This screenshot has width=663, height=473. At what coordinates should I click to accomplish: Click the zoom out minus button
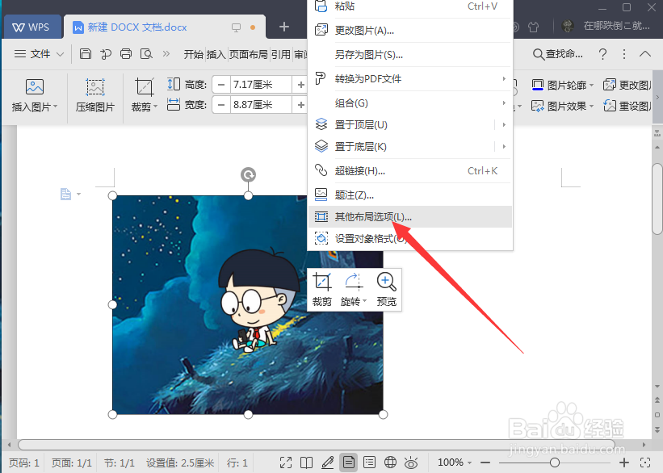pyautogui.click(x=485, y=463)
